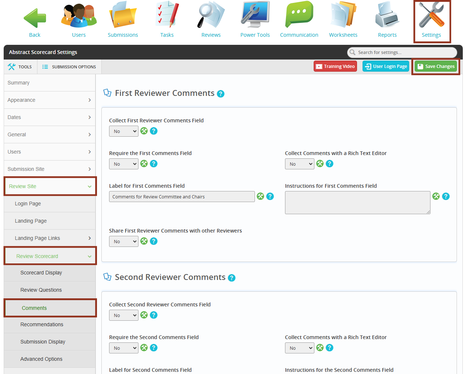The image size is (465, 374).
Task: Switch to the Submission Options tab
Action: [x=69, y=67]
